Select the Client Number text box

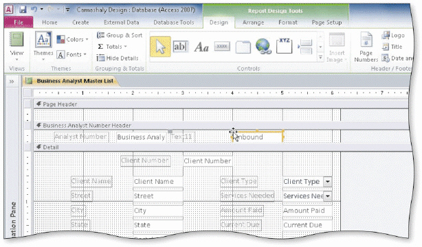click(208, 161)
